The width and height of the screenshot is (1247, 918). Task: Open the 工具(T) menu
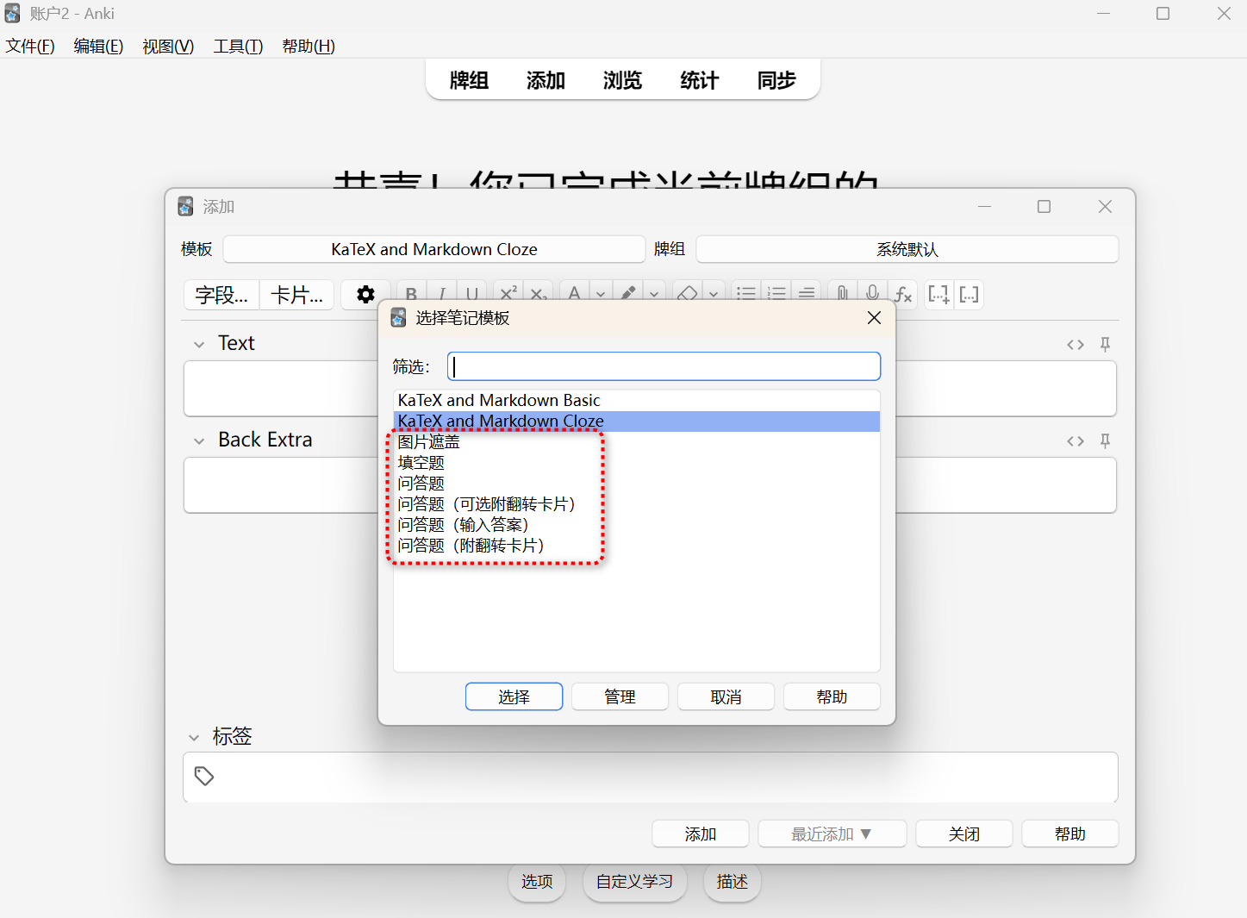(x=238, y=47)
